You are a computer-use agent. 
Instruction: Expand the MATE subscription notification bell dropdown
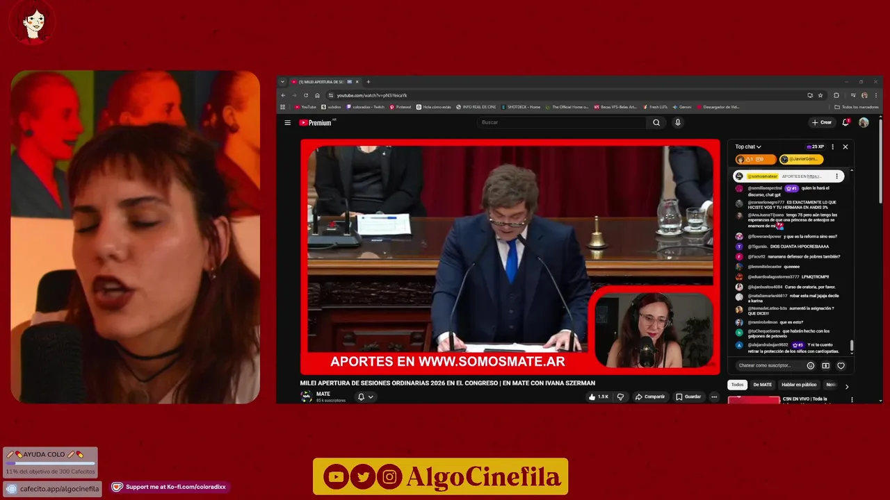(365, 397)
